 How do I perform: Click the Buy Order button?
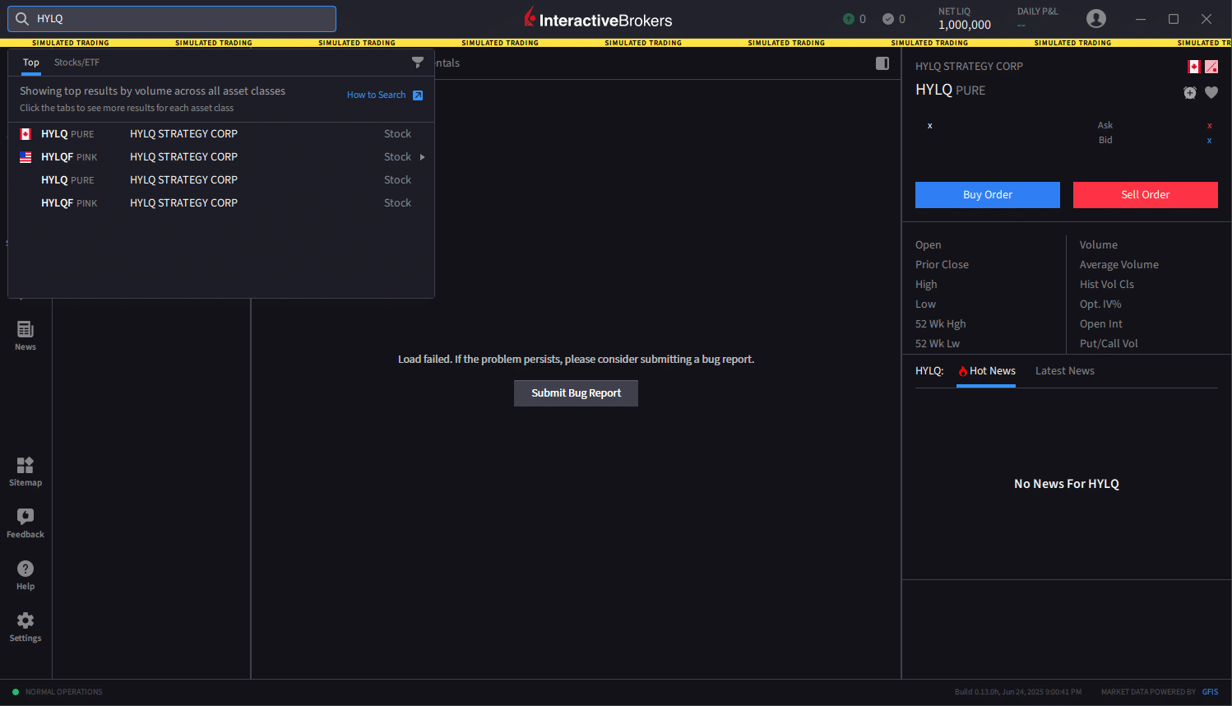pyautogui.click(x=988, y=195)
